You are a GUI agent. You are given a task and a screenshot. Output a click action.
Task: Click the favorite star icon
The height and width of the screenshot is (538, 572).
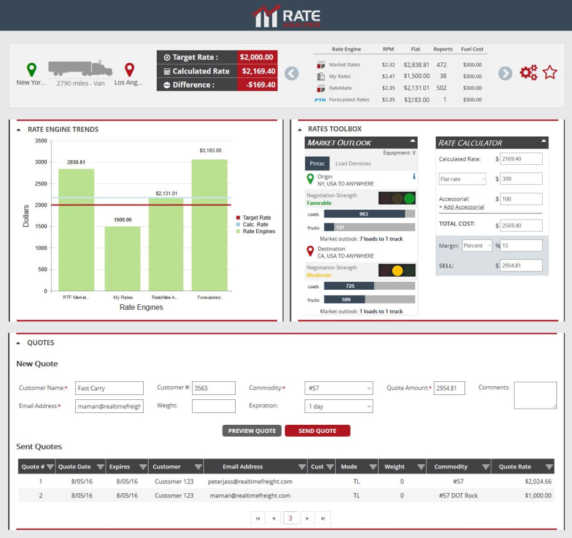click(x=550, y=72)
